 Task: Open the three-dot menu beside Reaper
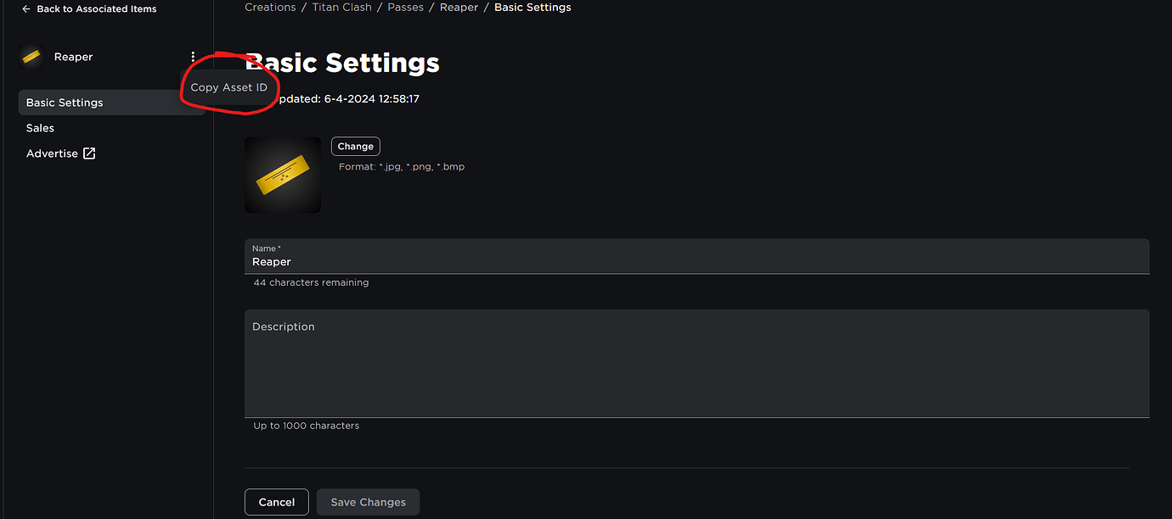pyautogui.click(x=193, y=57)
